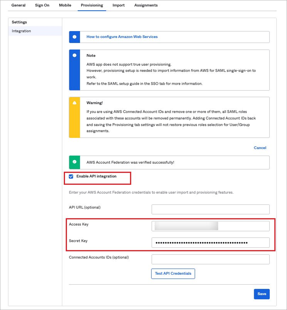Click the Warning! heading text

(x=95, y=103)
